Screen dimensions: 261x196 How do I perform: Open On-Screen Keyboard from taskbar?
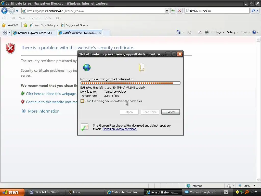click(202, 192)
